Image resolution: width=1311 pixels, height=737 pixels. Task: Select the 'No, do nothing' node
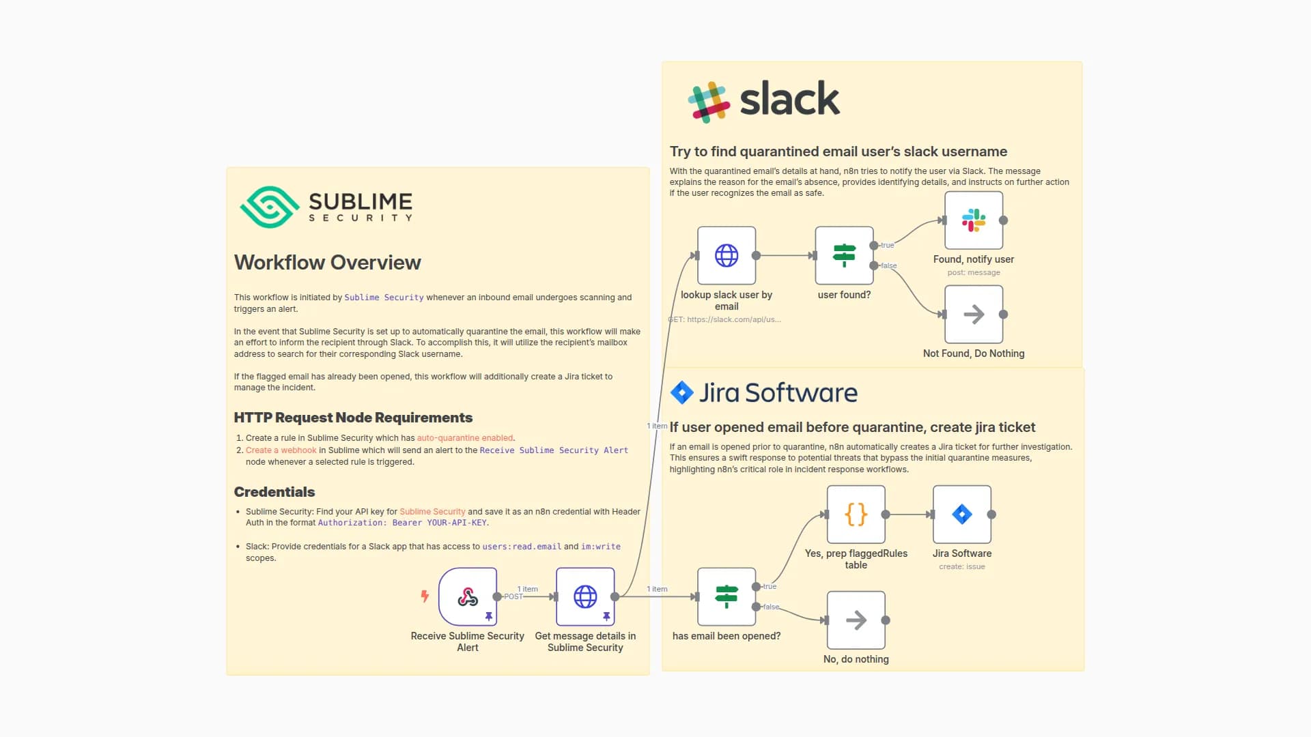[x=856, y=620]
